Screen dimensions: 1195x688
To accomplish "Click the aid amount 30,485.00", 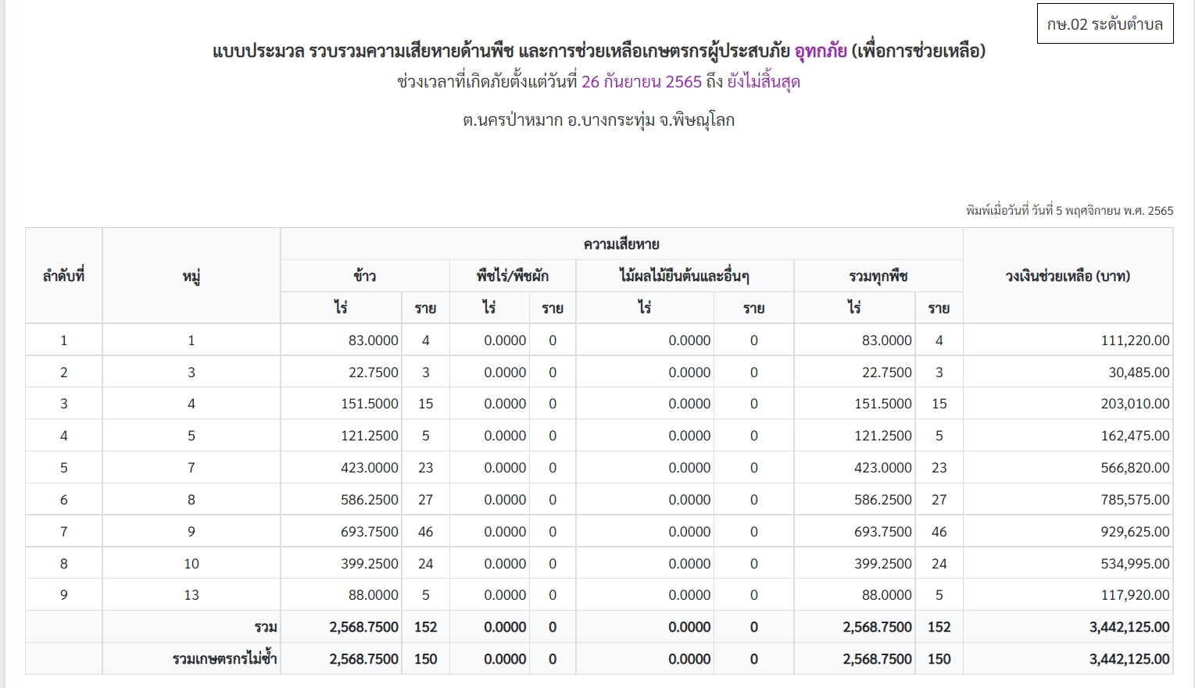I will [x=1139, y=373].
